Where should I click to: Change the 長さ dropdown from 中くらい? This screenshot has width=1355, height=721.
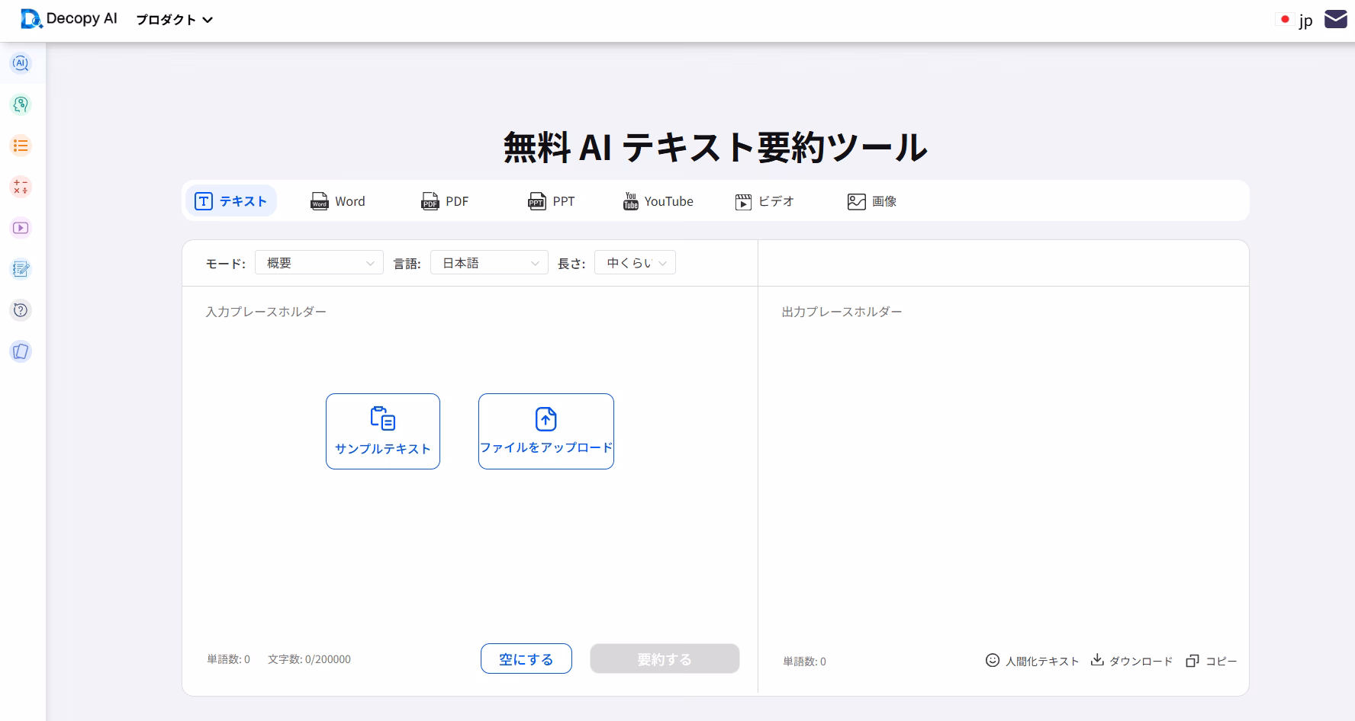point(635,262)
